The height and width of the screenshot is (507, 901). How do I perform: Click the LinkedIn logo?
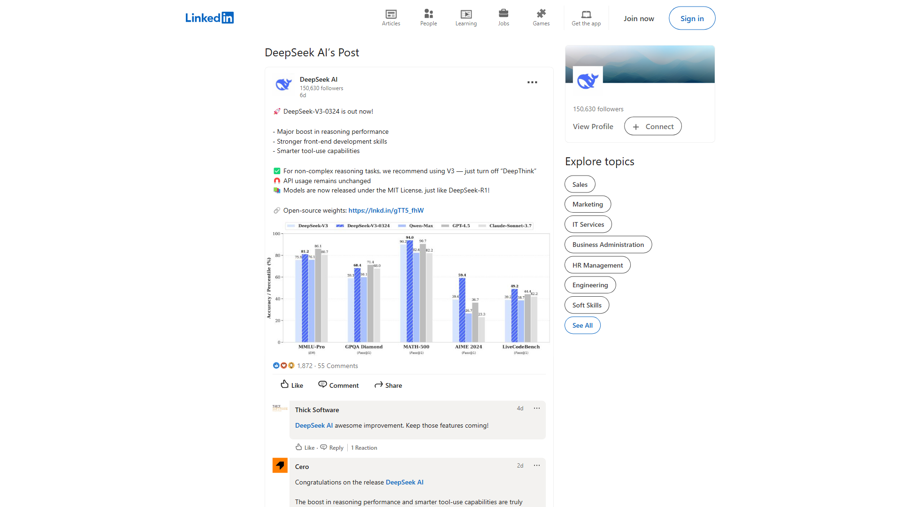[209, 18]
